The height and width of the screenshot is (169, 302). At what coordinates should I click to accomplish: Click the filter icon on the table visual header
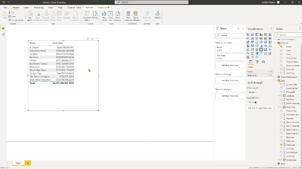(x=88, y=39)
